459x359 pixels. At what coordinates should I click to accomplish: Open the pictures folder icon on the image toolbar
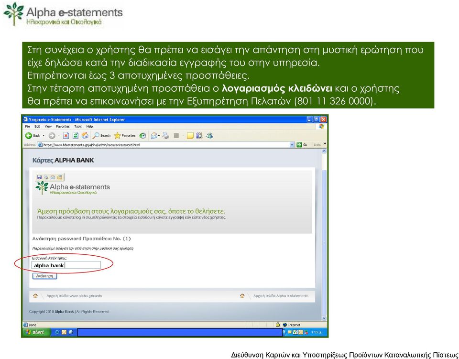tap(60, 177)
